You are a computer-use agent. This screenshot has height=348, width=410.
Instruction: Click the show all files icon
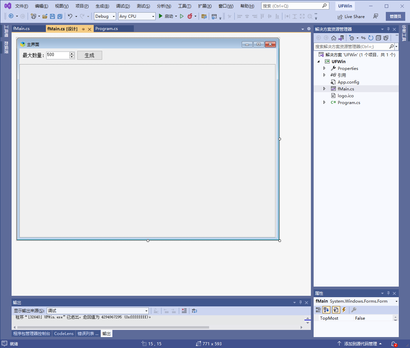coord(386,38)
